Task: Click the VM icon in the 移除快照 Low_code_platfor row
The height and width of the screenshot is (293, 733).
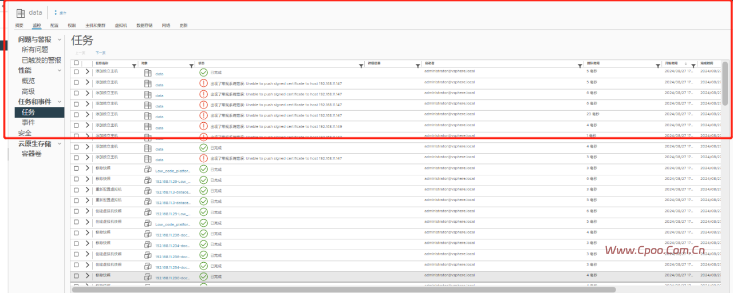Action: coord(148,170)
